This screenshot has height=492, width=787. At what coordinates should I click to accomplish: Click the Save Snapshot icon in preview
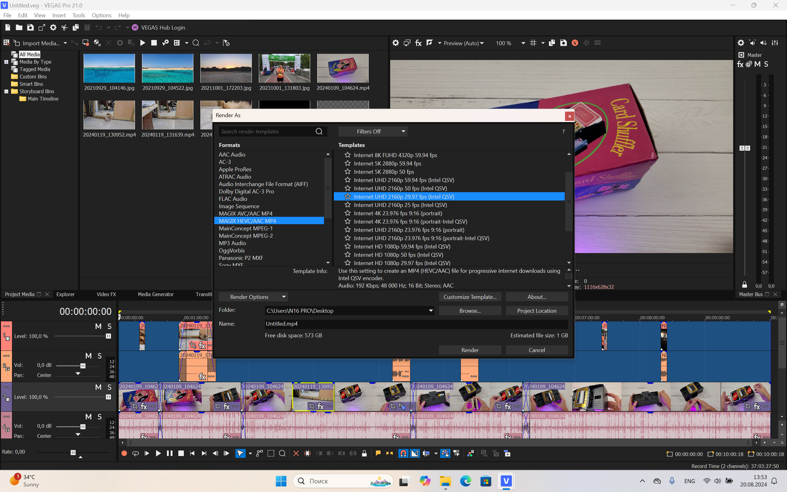[x=563, y=43]
